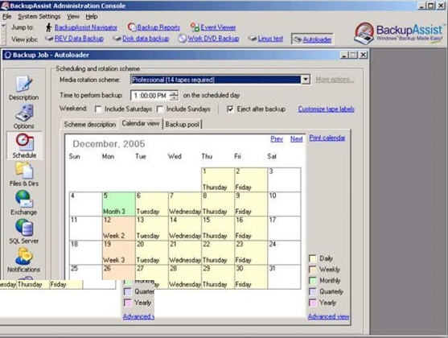Enable Include Saturdays checkbox

pos(98,109)
